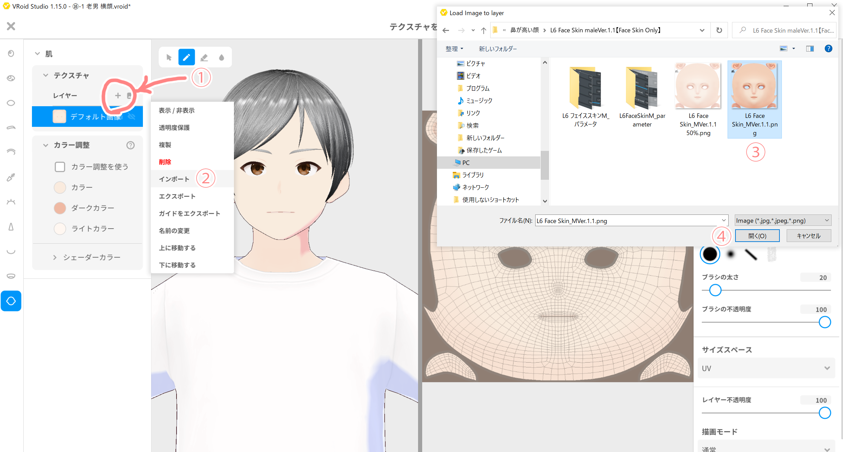843x452 pixels.
Task: Click the color adjustment help icon
Action: (x=130, y=145)
